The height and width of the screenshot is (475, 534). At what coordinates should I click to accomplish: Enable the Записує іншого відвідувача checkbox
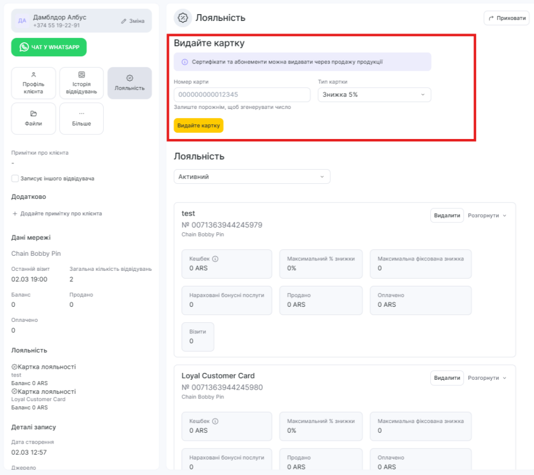pos(15,179)
